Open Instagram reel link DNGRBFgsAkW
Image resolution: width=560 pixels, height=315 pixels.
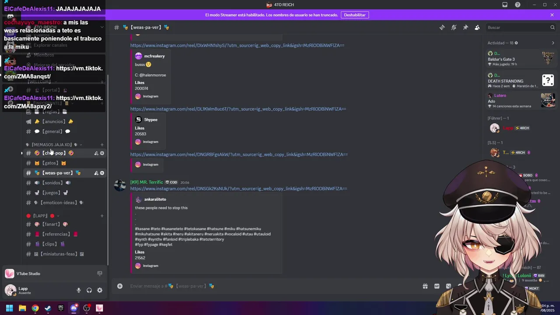coord(239,154)
